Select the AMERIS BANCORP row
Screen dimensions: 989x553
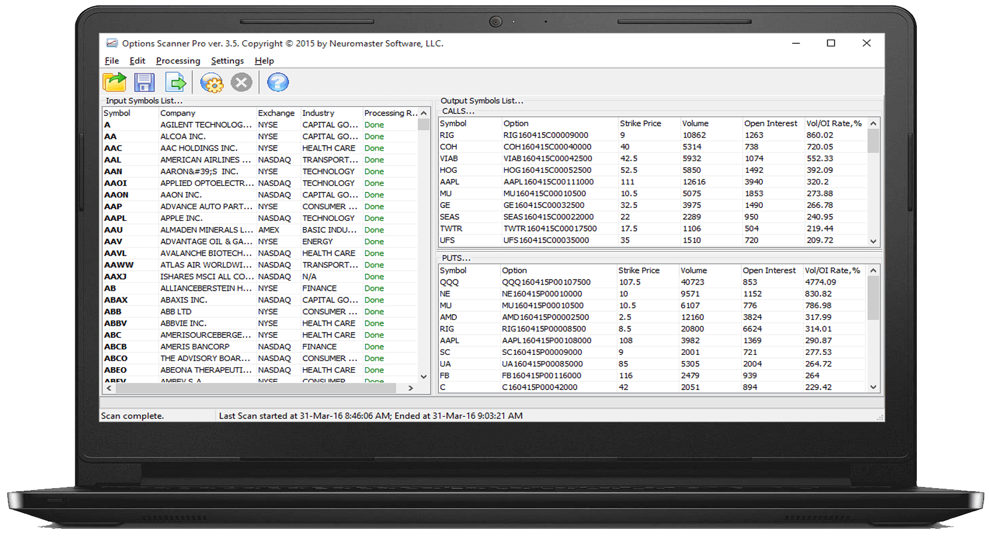[x=260, y=347]
